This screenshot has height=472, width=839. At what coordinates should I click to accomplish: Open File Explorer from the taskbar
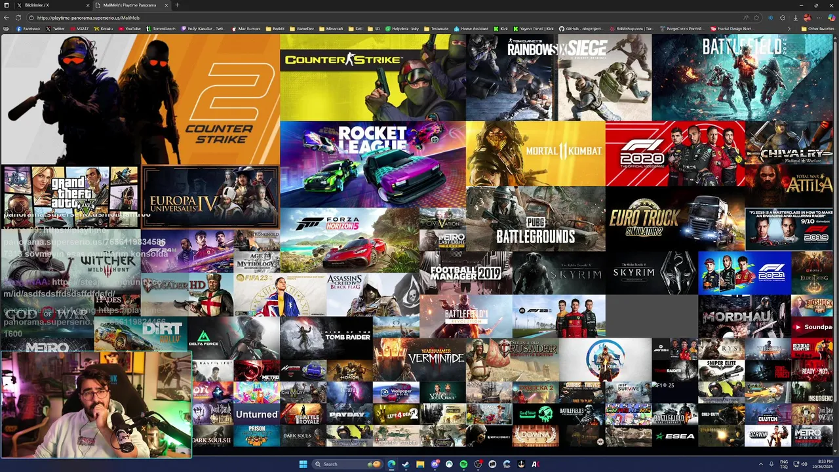420,464
